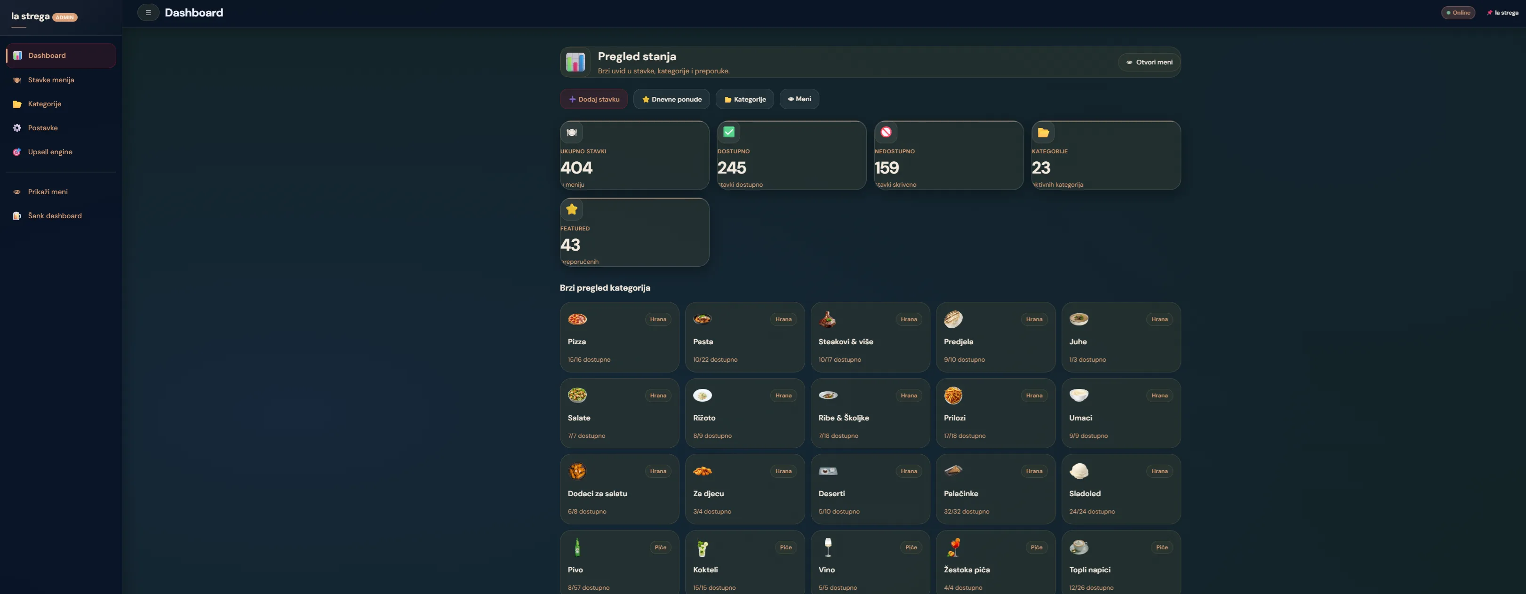Image resolution: width=1526 pixels, height=594 pixels.
Task: Open the Prilozi category card
Action: 995,413
